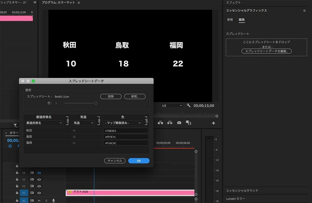
Task: Click the filter funnel icon
Action: pos(15,125)
